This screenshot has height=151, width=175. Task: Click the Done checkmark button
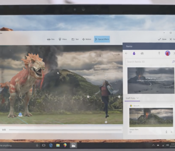pyautogui.click(x=162, y=39)
